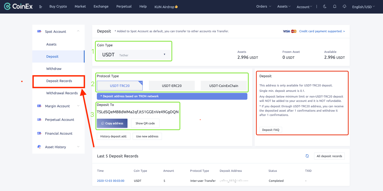The width and height of the screenshot is (383, 191).
Task: Click the download app cloud icon
Action: click(344, 7)
